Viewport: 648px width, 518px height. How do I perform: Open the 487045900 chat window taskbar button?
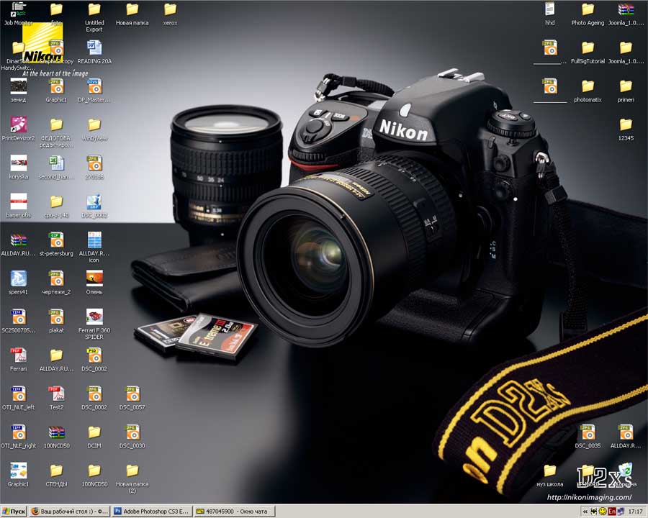click(x=233, y=512)
